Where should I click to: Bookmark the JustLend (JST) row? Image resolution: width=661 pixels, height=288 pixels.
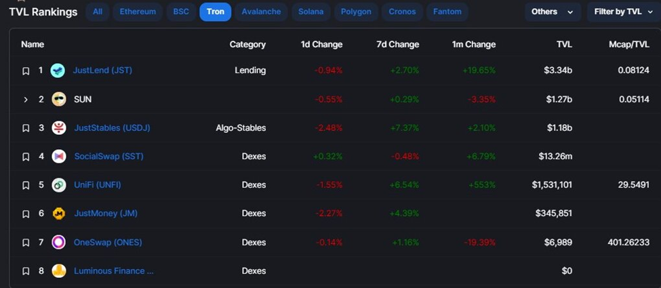pos(26,70)
